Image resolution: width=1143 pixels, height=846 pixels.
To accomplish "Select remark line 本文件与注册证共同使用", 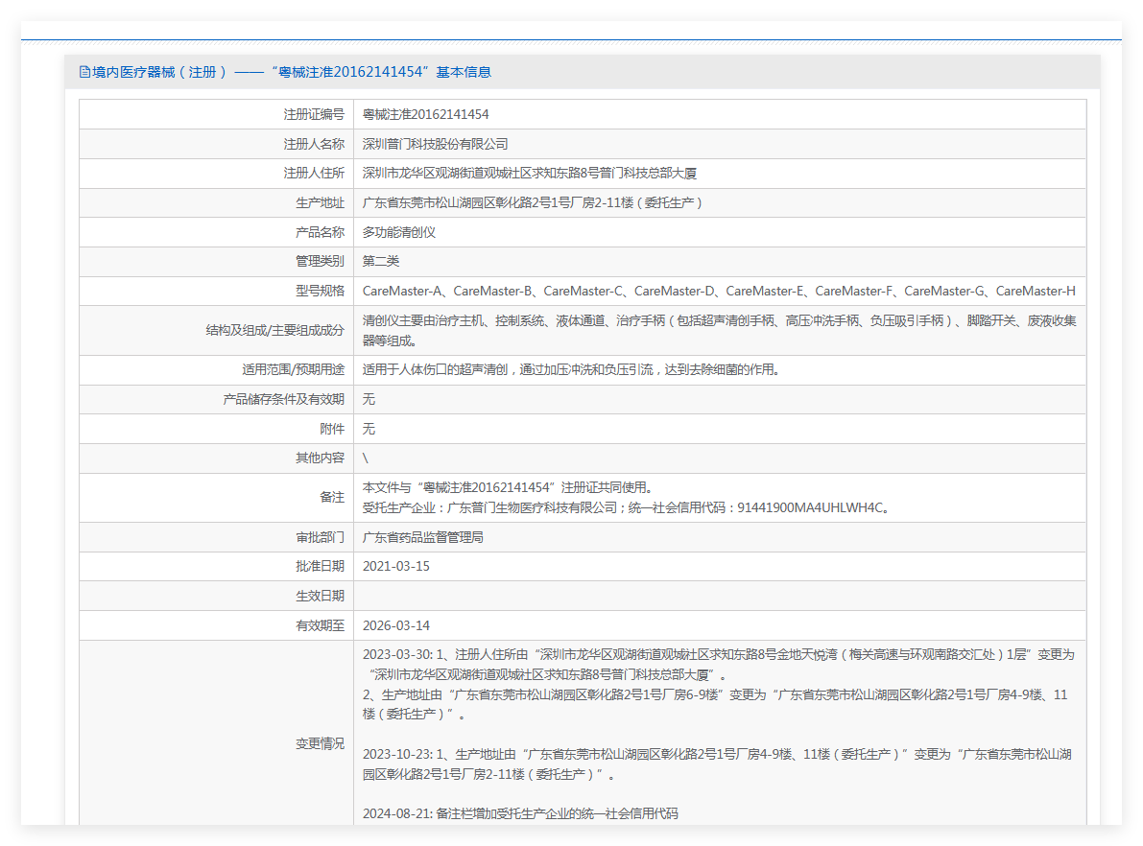I will point(511,487).
